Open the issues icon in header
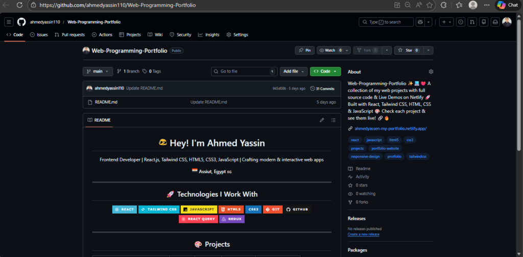 coord(461,22)
